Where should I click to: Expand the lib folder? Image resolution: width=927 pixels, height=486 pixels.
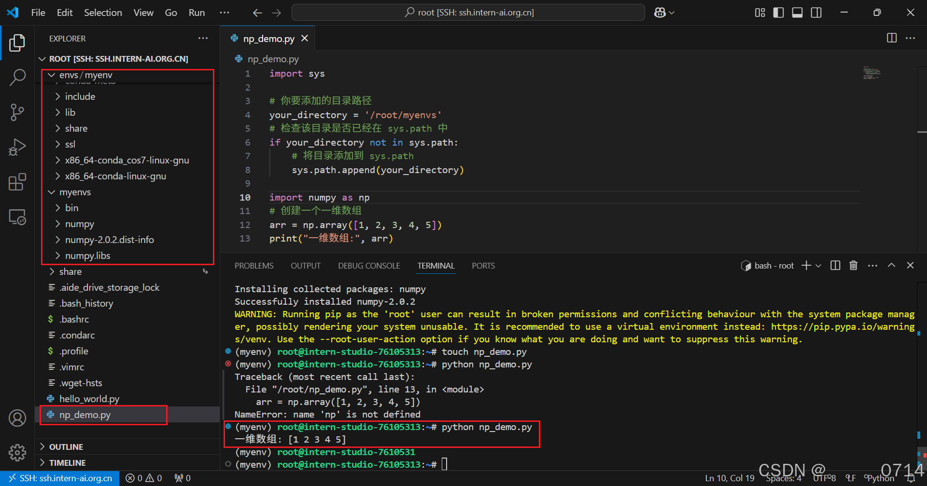tap(128, 112)
